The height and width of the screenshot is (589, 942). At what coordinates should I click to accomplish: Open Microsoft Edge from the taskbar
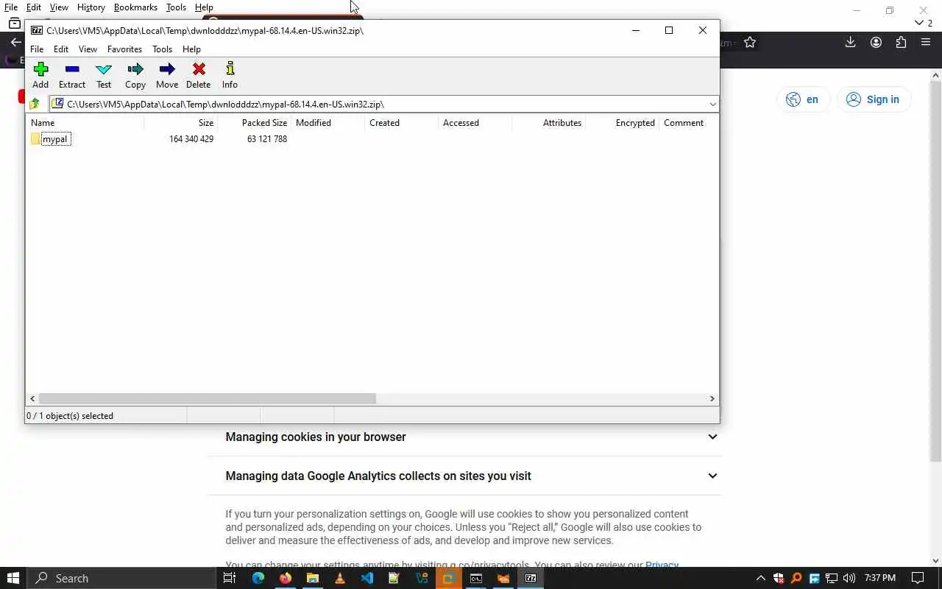(258, 578)
